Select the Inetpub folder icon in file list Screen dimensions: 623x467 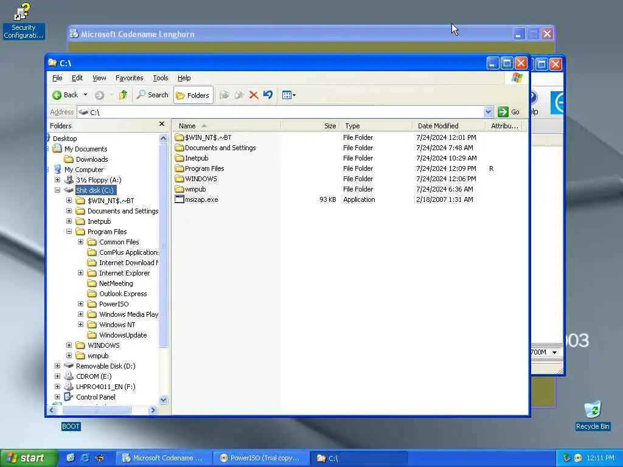coord(179,158)
